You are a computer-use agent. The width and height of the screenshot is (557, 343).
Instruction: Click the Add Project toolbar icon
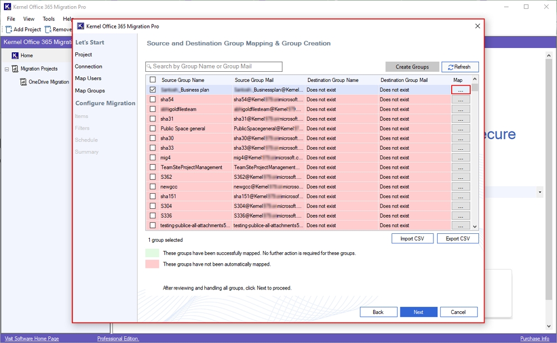(9, 30)
